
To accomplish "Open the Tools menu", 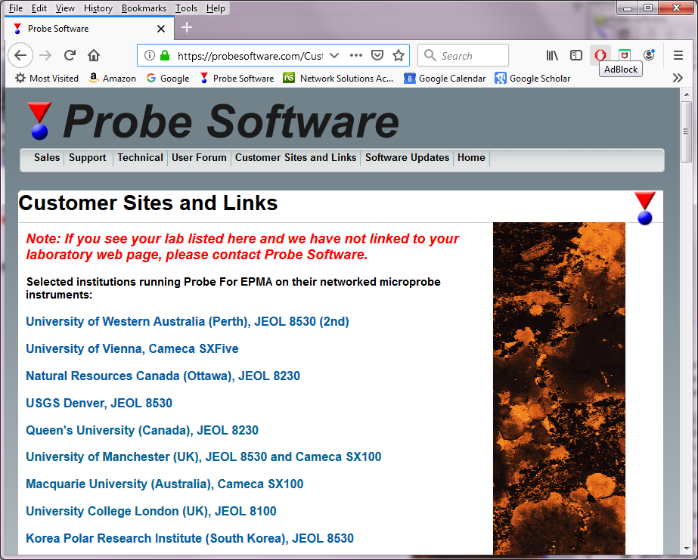I will [186, 8].
